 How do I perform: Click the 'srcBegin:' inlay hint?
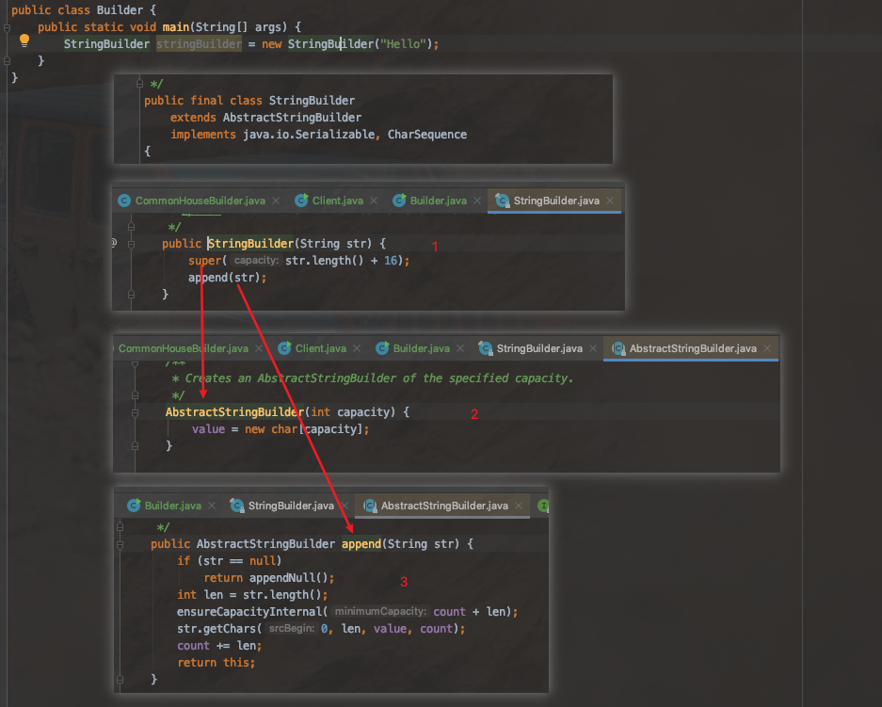(x=292, y=628)
